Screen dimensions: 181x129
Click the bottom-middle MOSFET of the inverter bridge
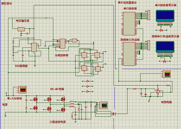point(49,109)
